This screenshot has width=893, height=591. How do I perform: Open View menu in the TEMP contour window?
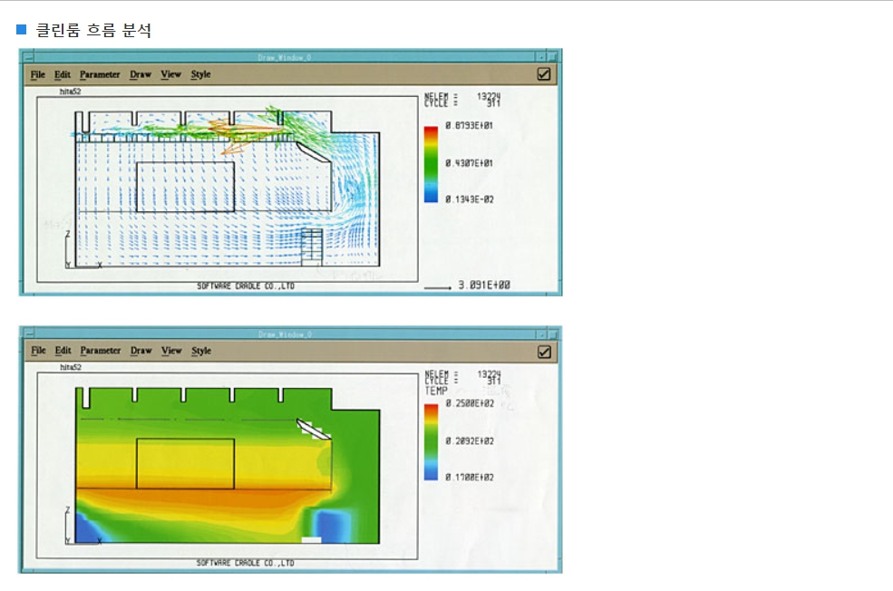point(171,351)
